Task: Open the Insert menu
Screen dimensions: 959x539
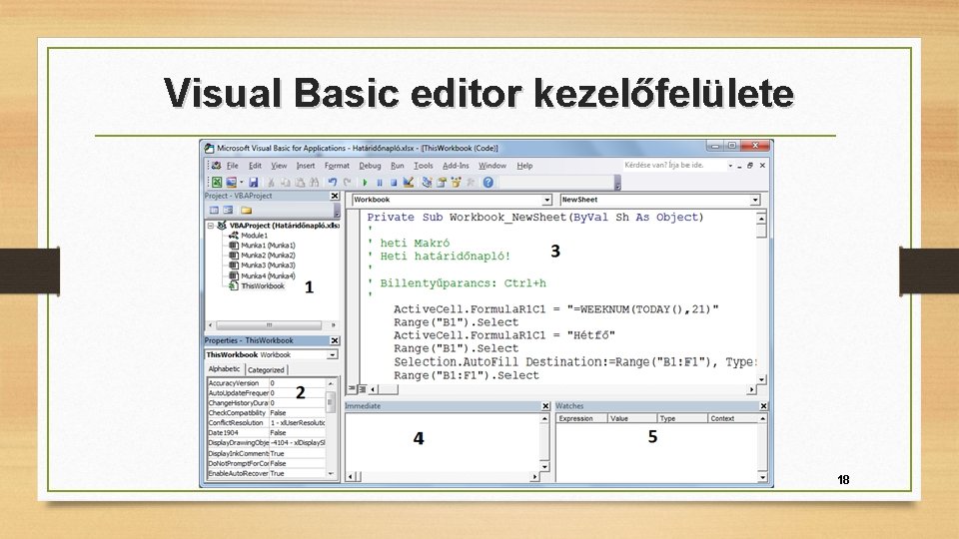Action: click(306, 166)
